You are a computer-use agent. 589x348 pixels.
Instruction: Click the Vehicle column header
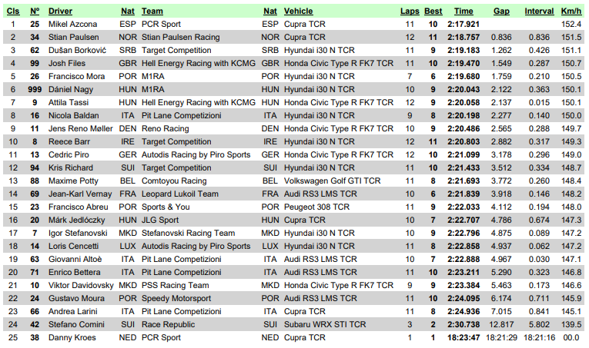point(298,12)
